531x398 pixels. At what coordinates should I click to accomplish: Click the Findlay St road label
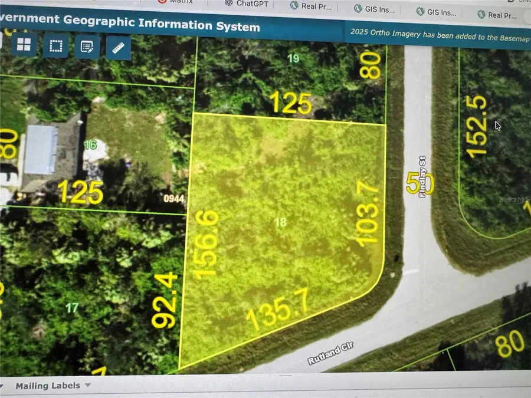pos(422,176)
